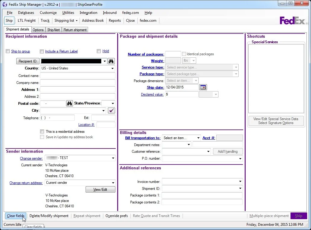Screen dimensions: 311x230
Task: Check Include a Return Label box
Action: 42,51
